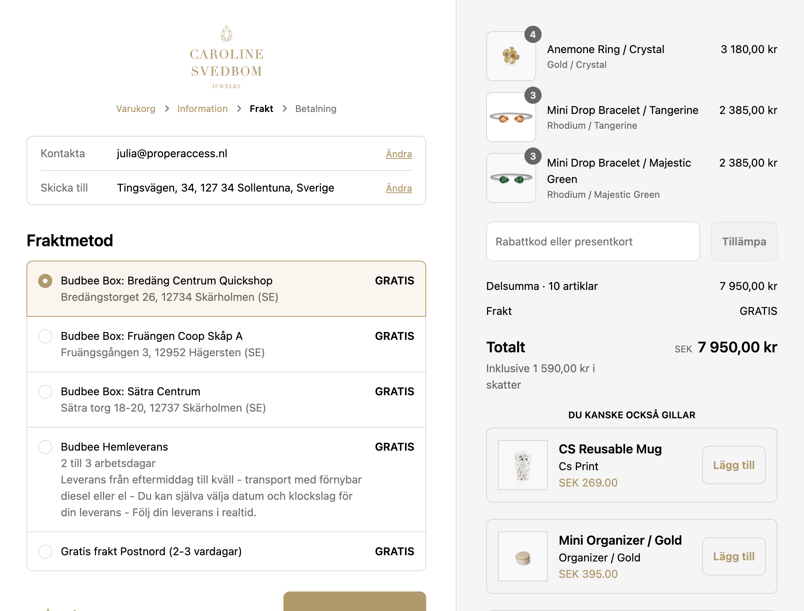
Task: Select Budbee Box Fruängen Coop Skåp A
Action: click(x=226, y=344)
